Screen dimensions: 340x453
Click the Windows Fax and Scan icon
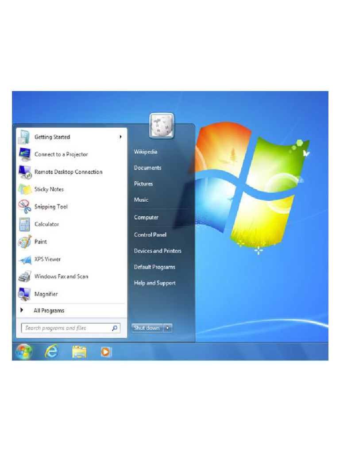[x=25, y=276]
